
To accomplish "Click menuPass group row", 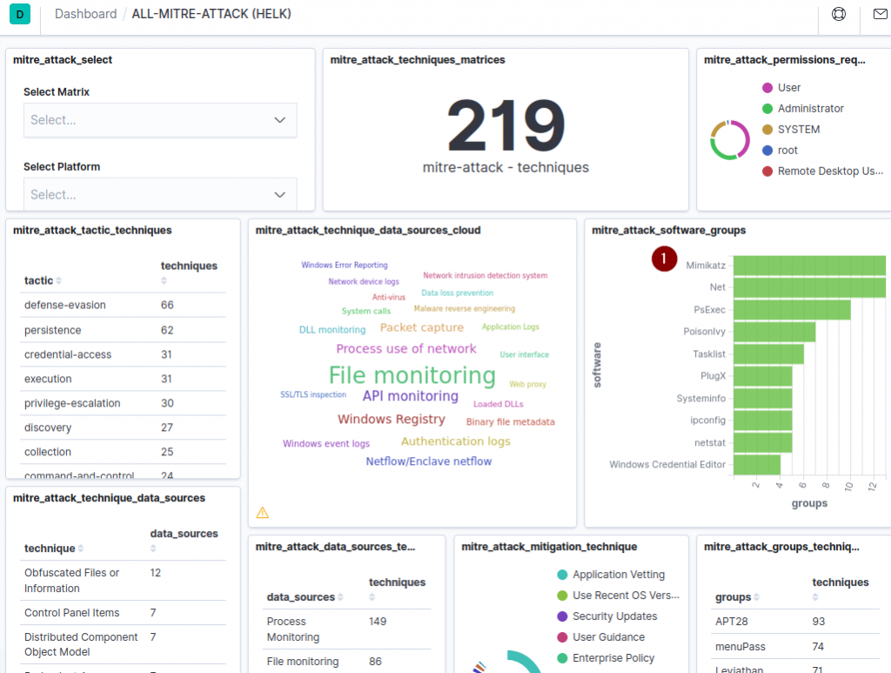I will click(x=795, y=647).
